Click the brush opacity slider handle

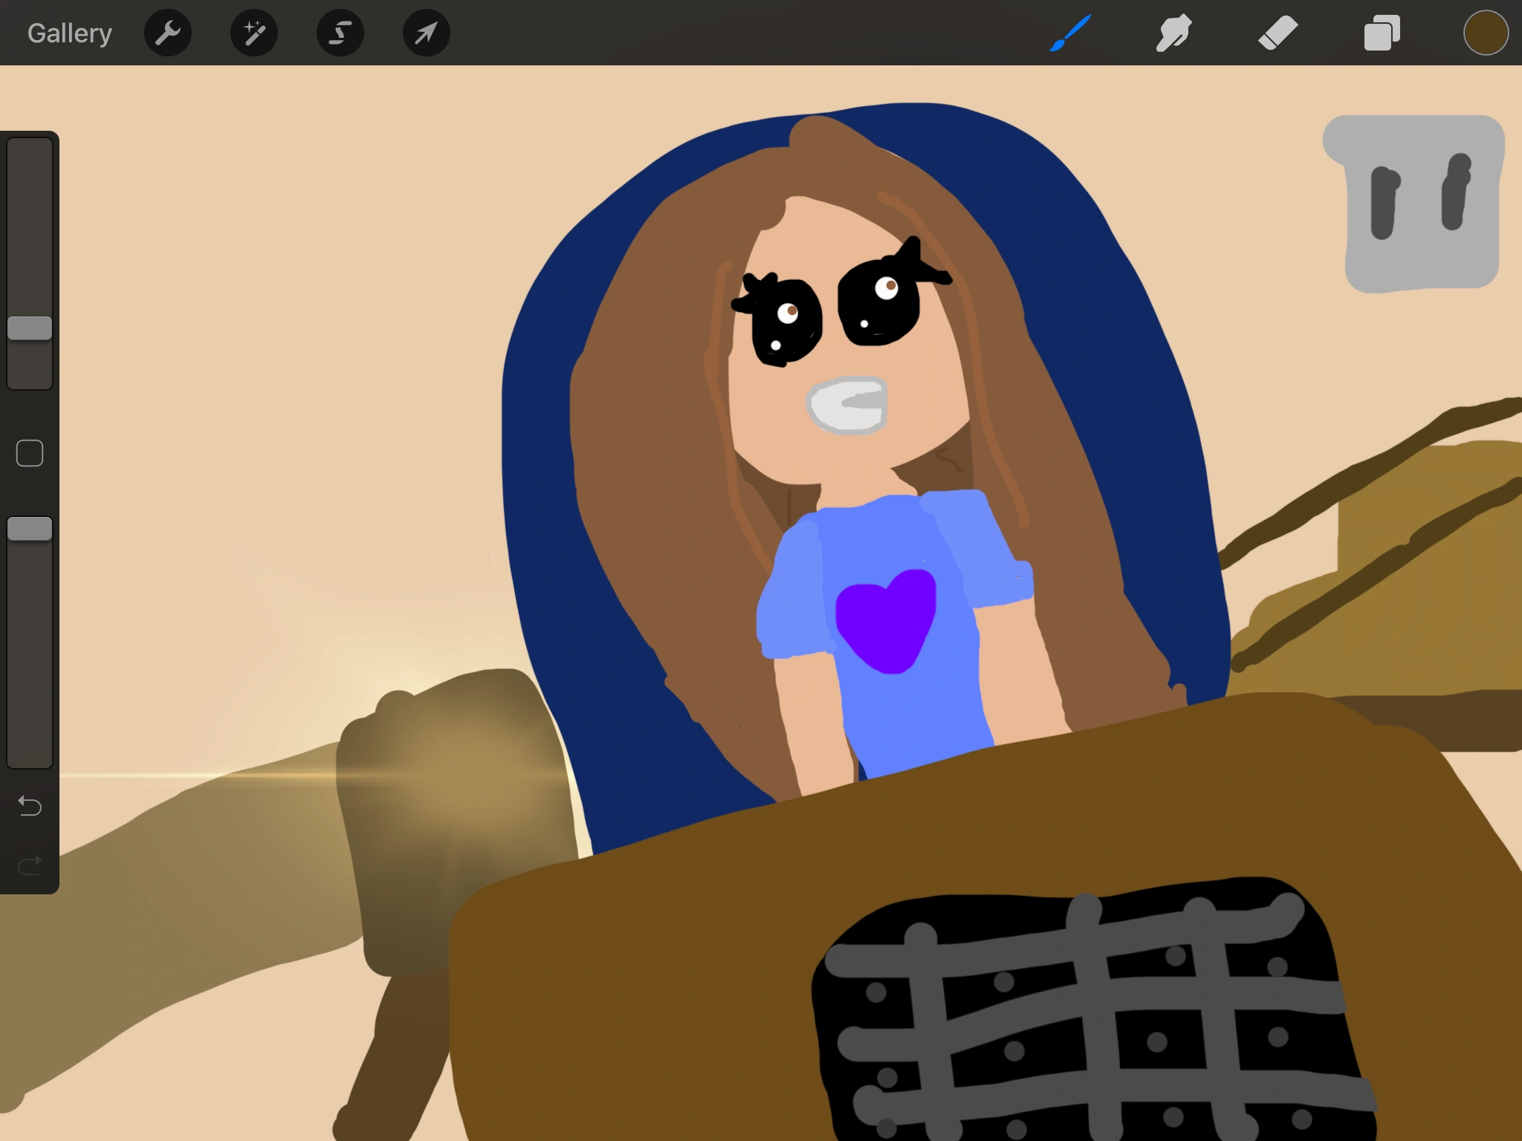tap(30, 529)
